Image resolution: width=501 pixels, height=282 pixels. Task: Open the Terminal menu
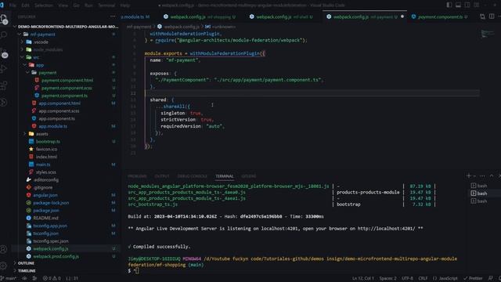[x=106, y=5]
